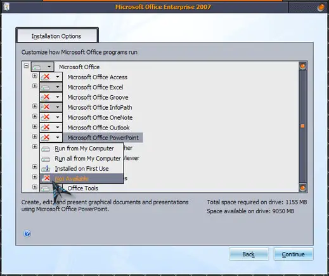Viewport: 329px width, 276px height.
Task: Click the scrollbar down arrow button
Action: pyautogui.click(x=302, y=188)
